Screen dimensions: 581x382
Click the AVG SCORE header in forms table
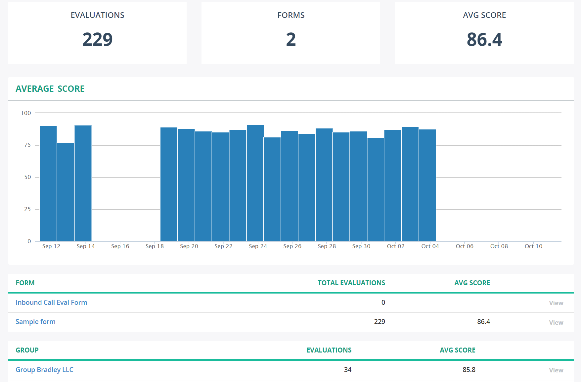point(472,283)
